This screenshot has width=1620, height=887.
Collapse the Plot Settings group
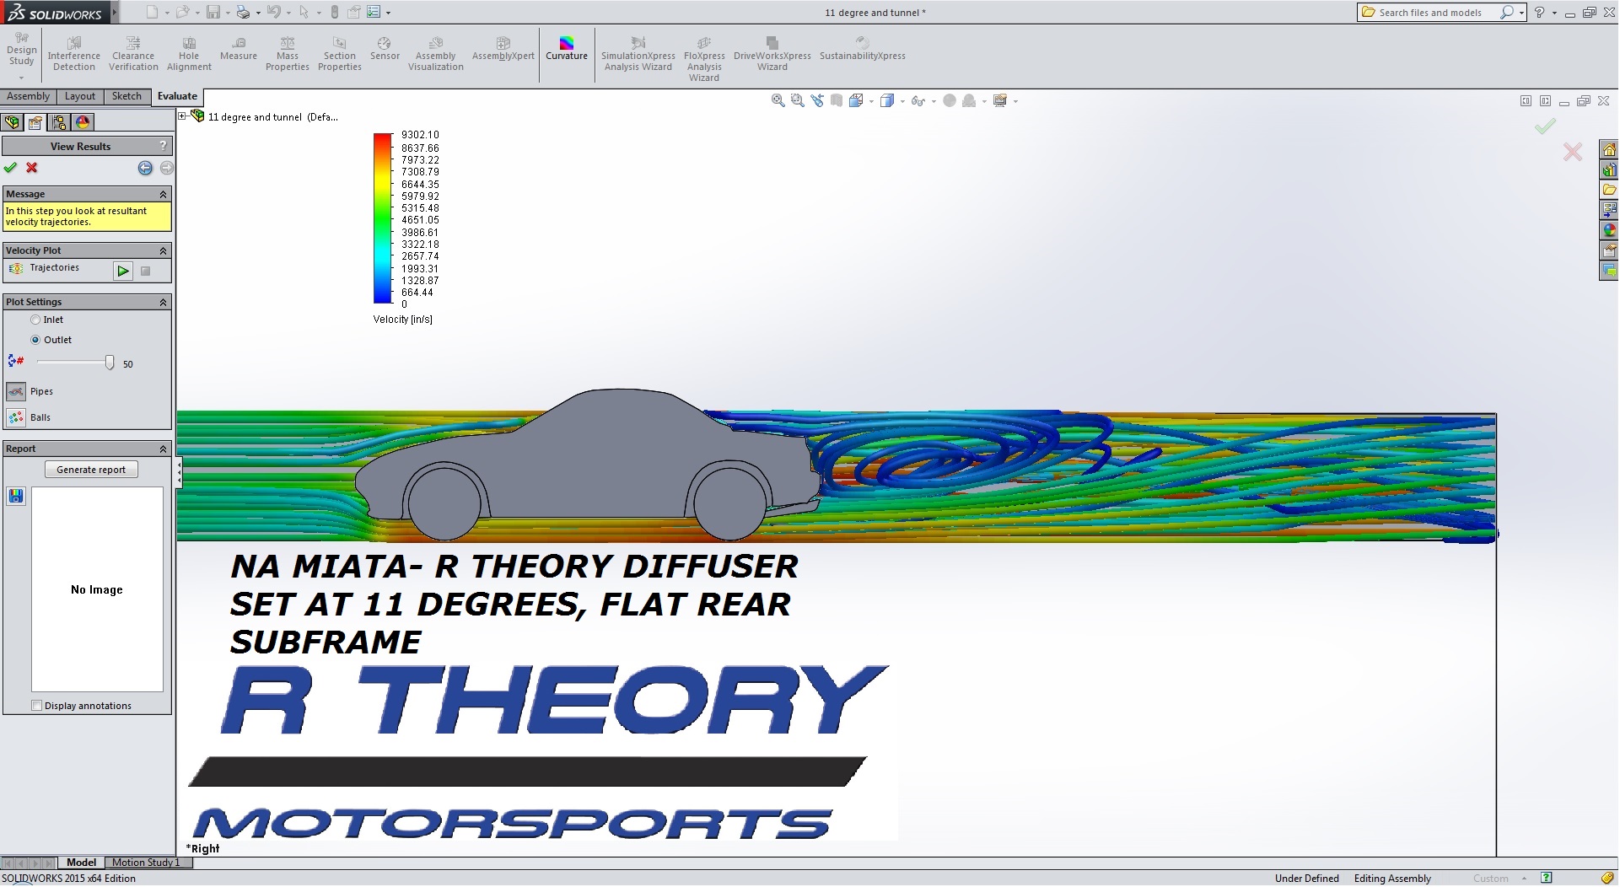click(x=163, y=301)
